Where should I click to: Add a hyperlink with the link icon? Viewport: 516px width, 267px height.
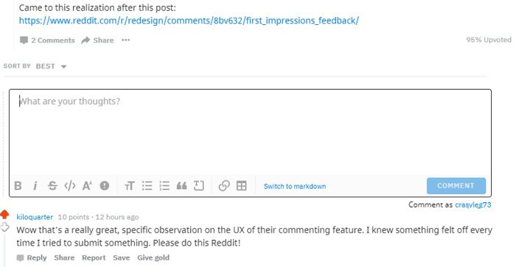click(224, 186)
